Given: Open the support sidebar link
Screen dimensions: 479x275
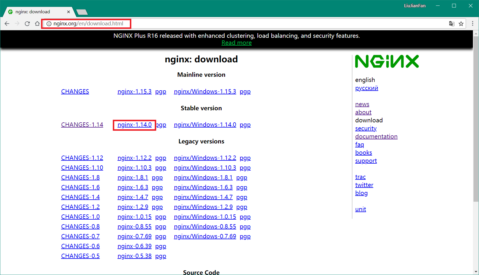Looking at the screenshot, I should pos(366,161).
